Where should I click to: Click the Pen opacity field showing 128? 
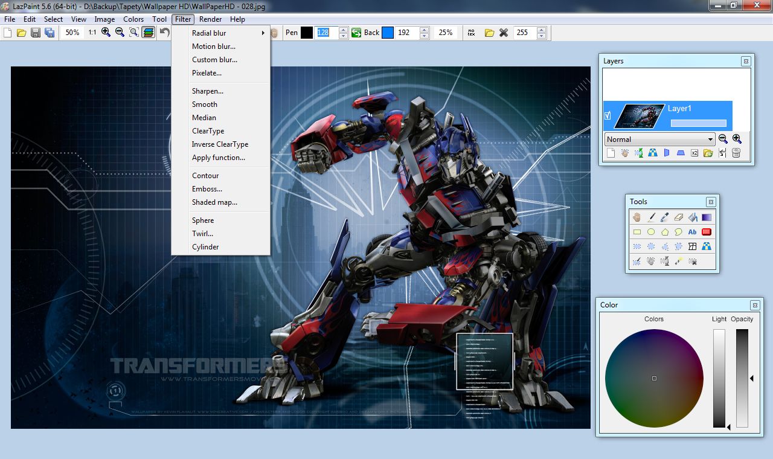[326, 33]
